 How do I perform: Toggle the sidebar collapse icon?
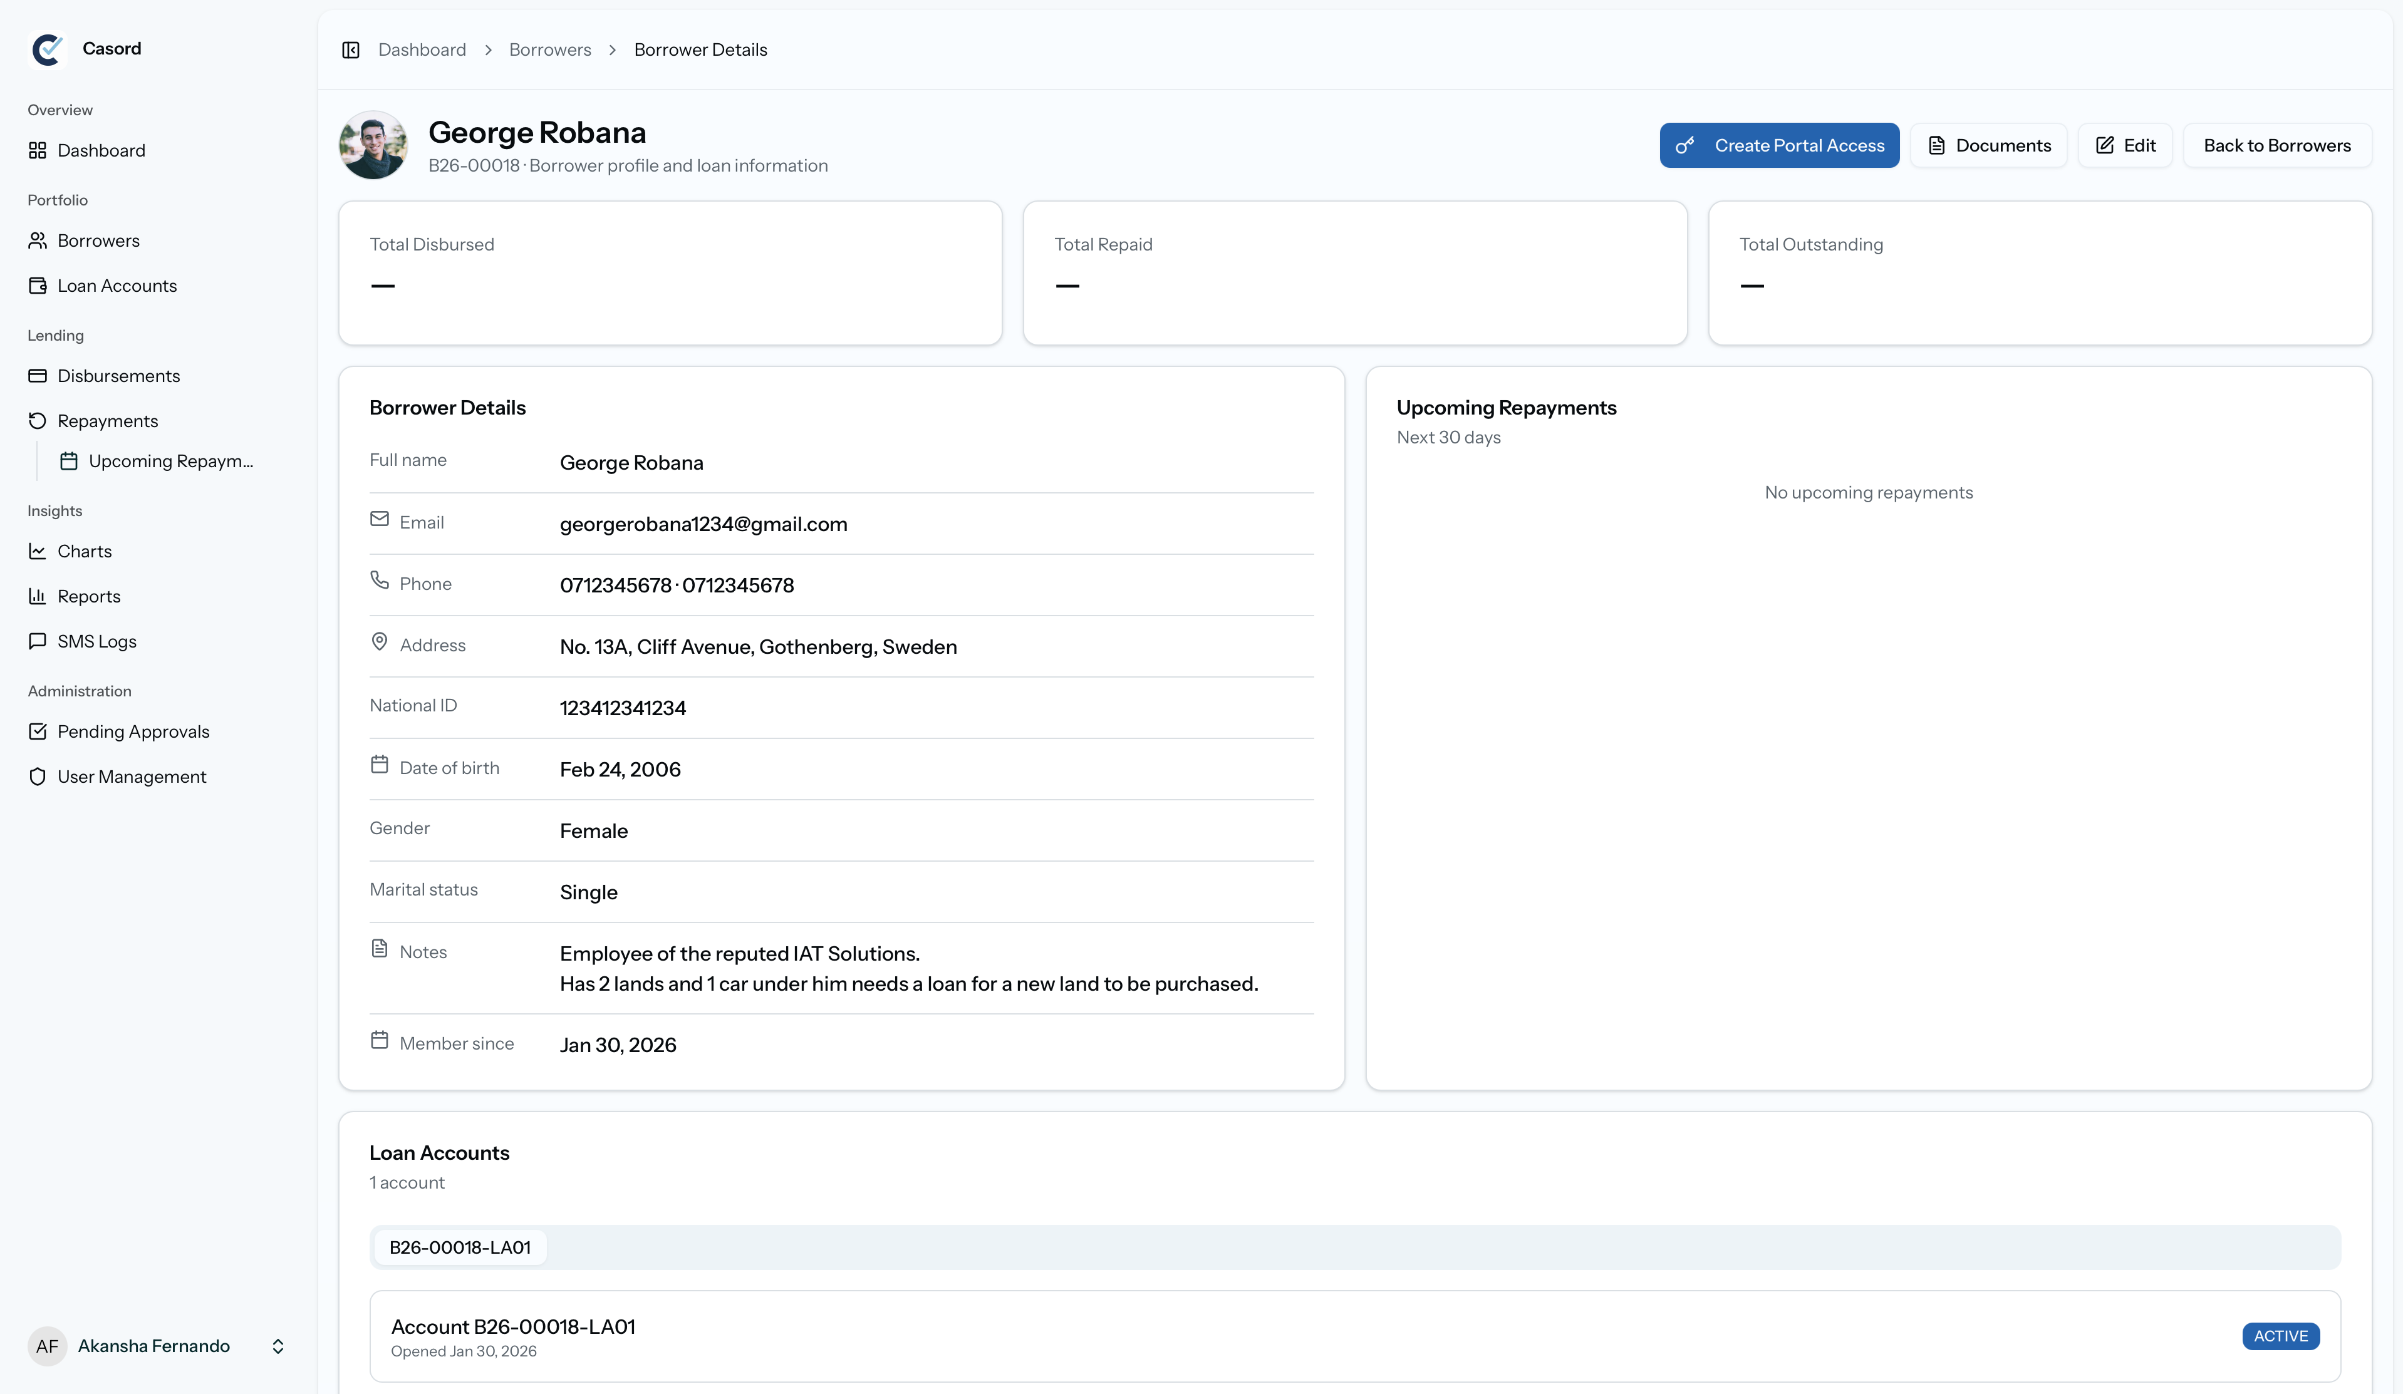pyautogui.click(x=350, y=49)
